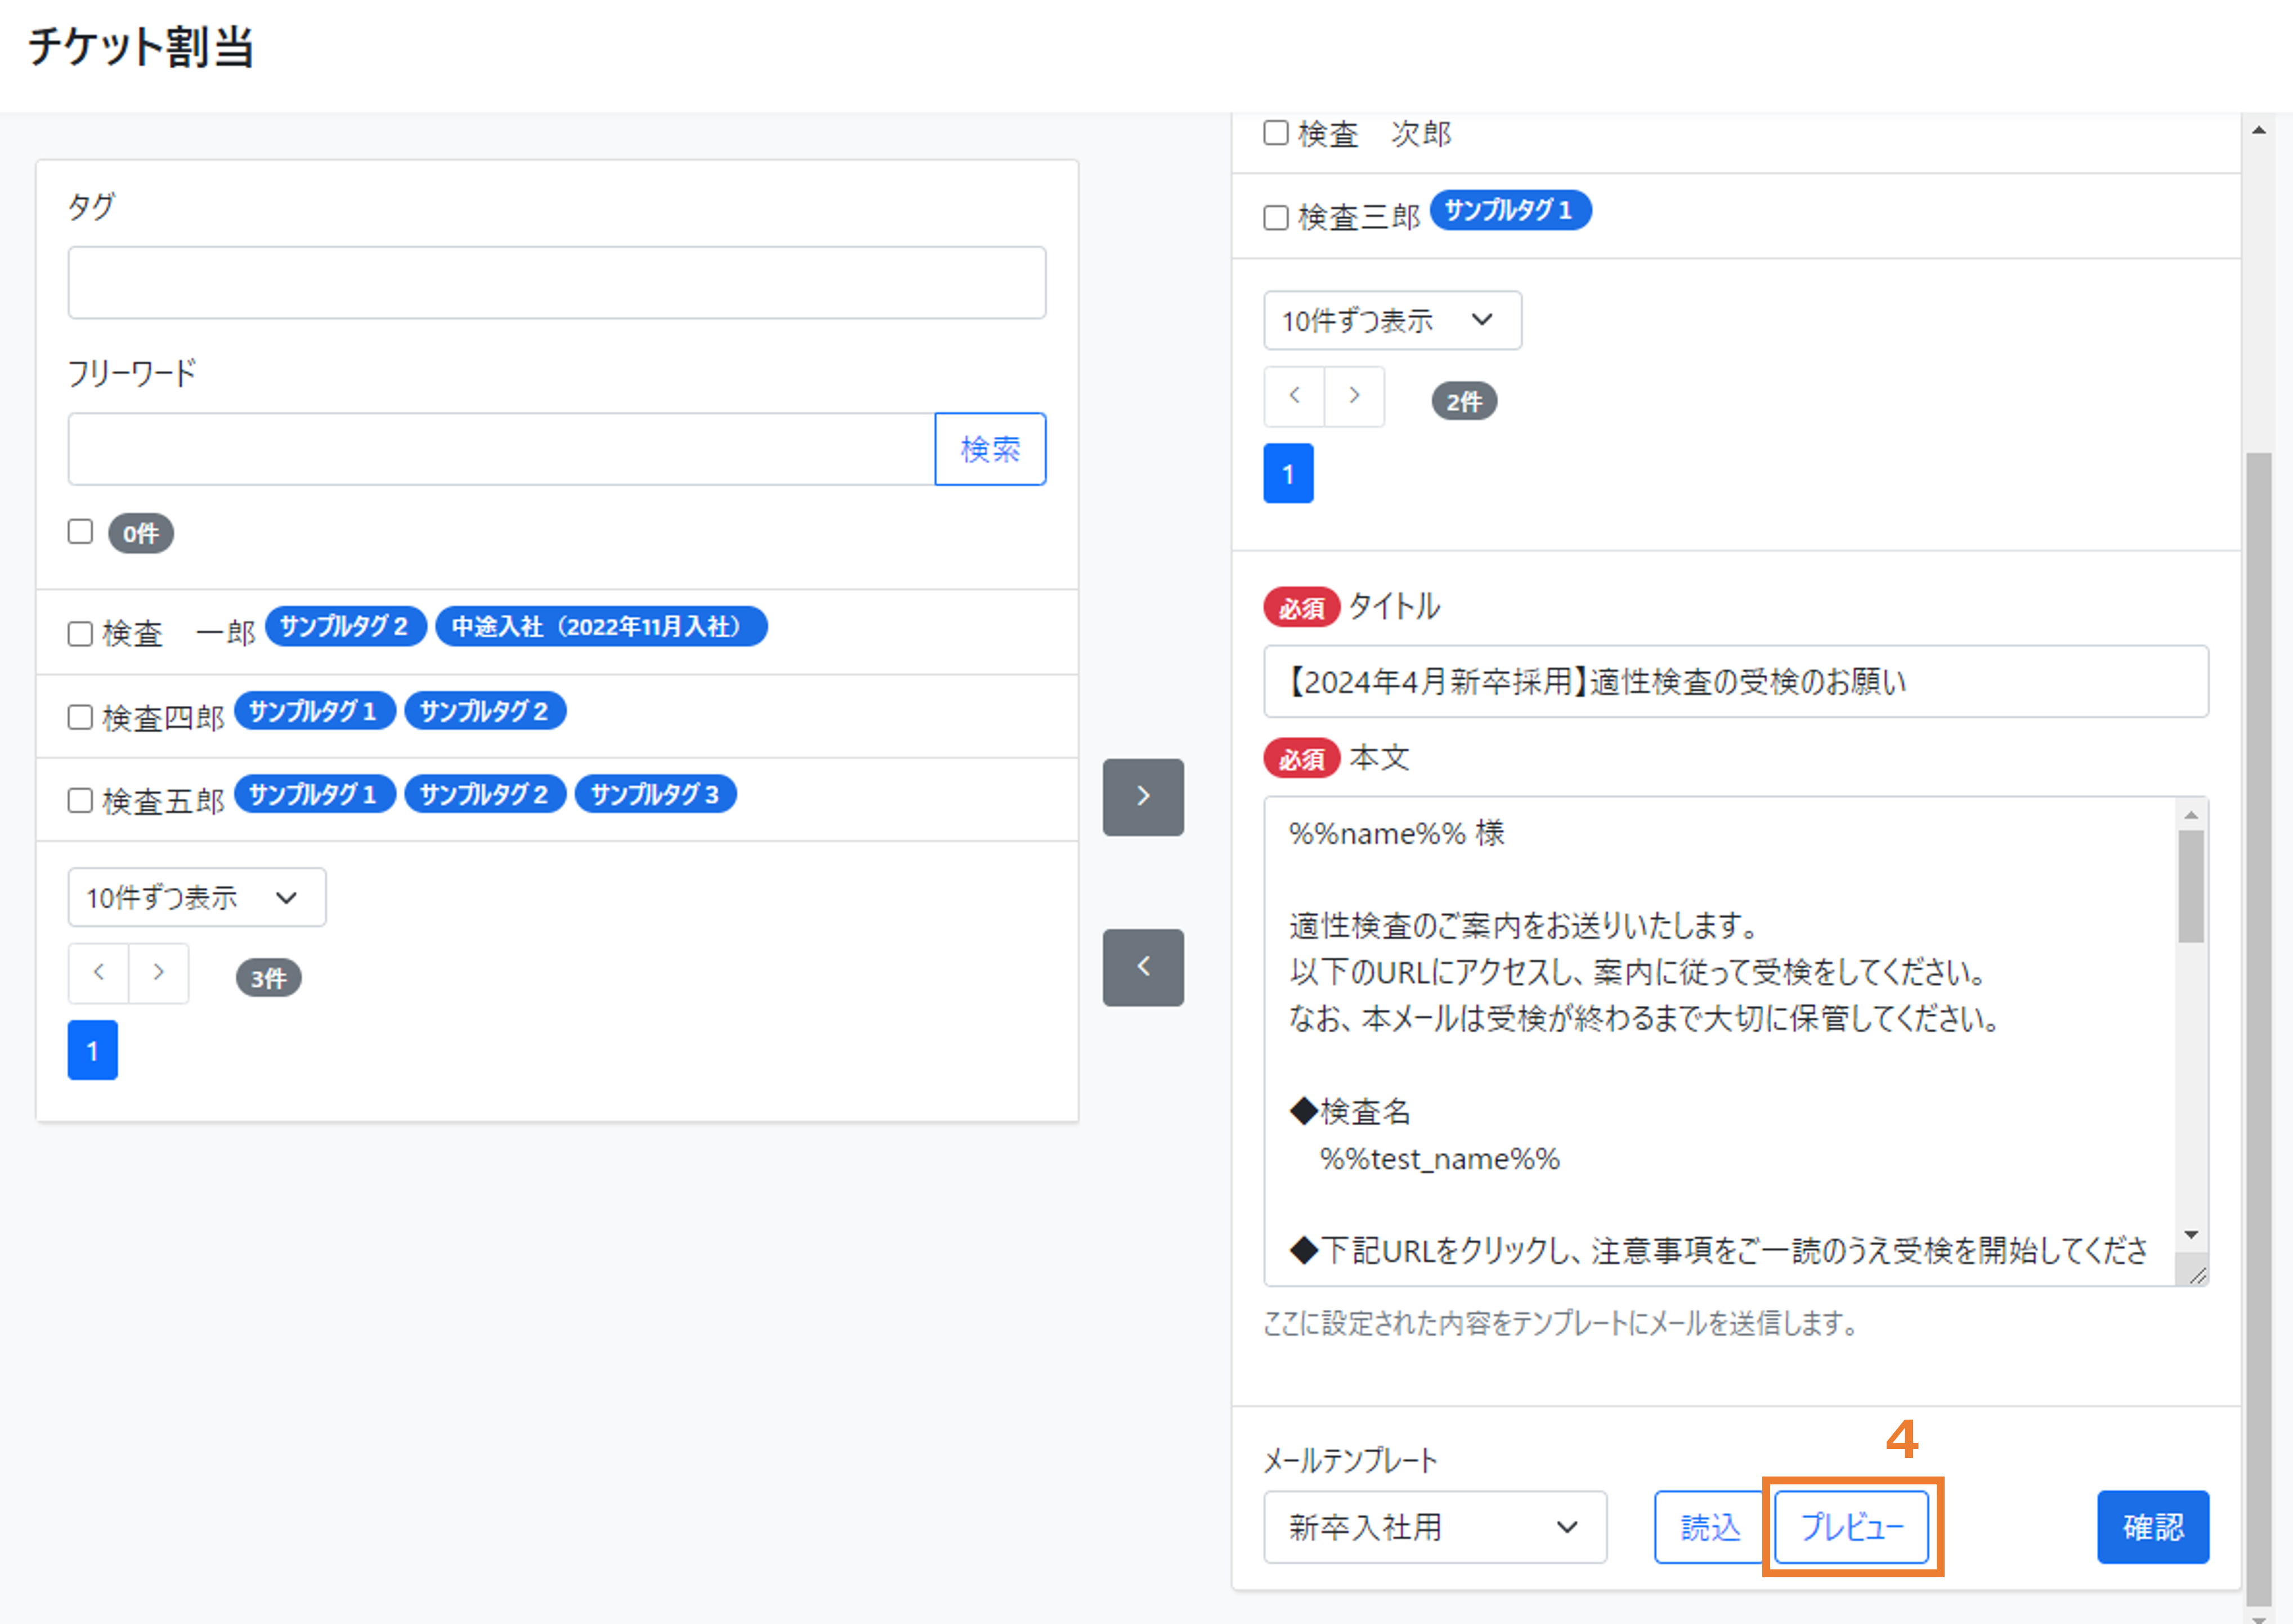This screenshot has height=1624, width=2293.
Task: Click the 必須 badge beside 本文
Action: (1301, 759)
